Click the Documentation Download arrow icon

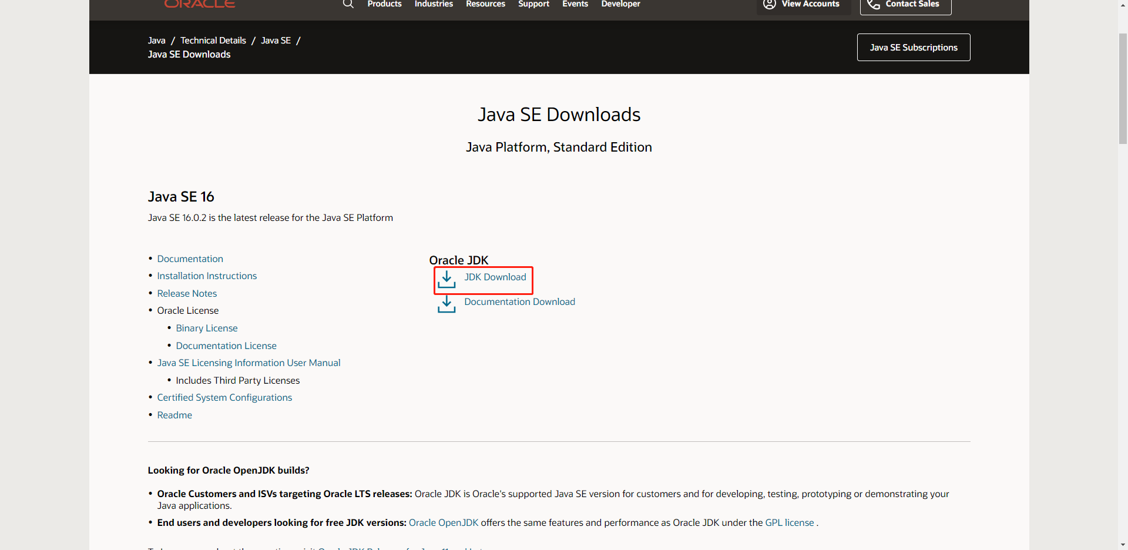(x=446, y=304)
